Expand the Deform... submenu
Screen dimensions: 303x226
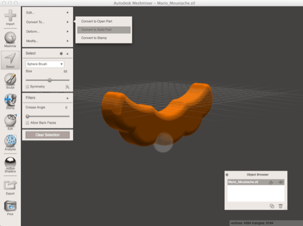click(47, 31)
